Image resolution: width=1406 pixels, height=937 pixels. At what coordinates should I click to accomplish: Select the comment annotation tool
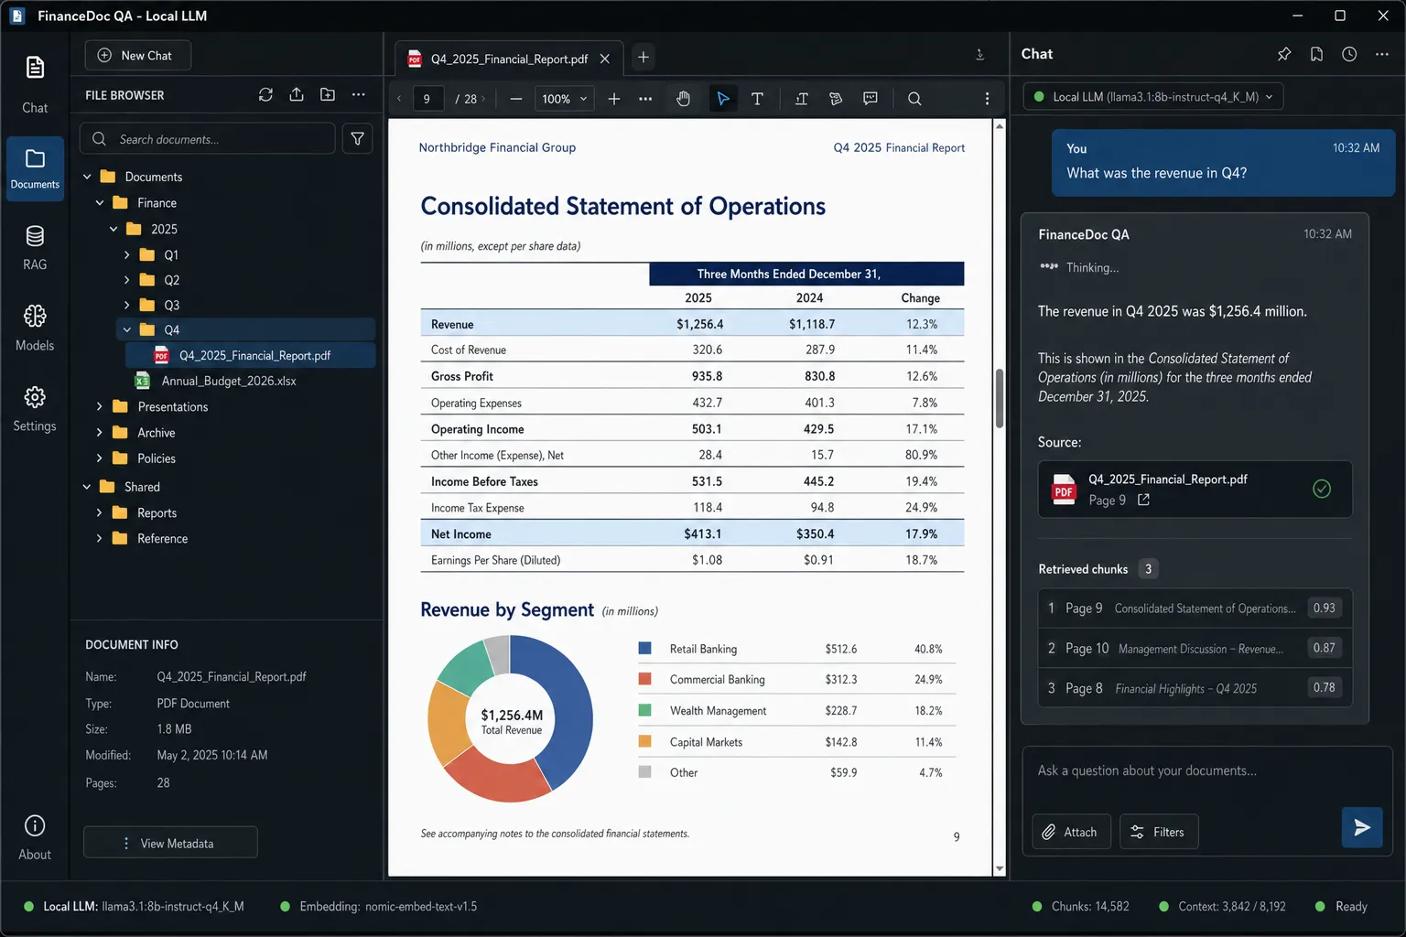(871, 98)
